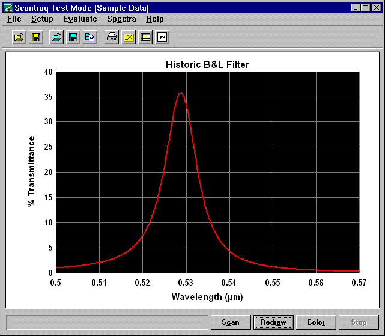The image size is (385, 336).
Task: Click the 0.53 tick label on x-axis
Action: [186, 283]
